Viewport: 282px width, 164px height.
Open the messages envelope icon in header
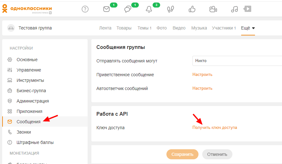[106, 9]
